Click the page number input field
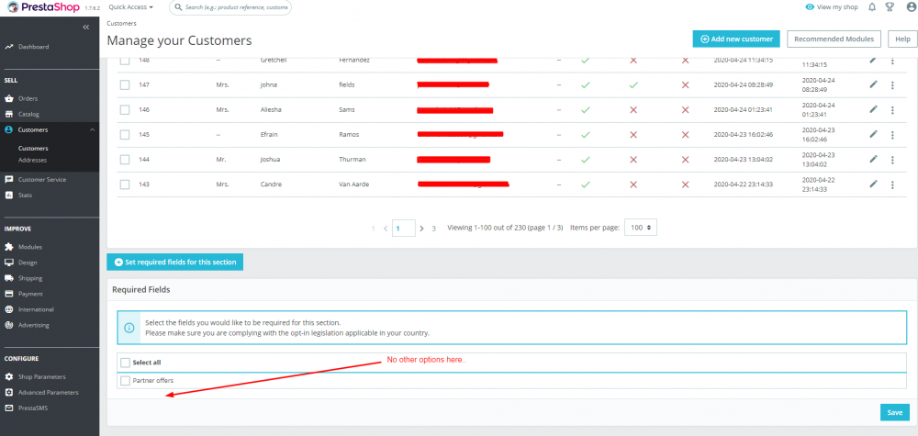The height and width of the screenshot is (436, 918). pos(403,229)
